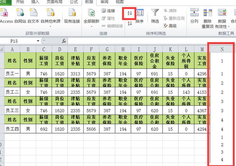Open the 连接 connections button
Screen dimensions: 236x166
(x=108, y=11)
